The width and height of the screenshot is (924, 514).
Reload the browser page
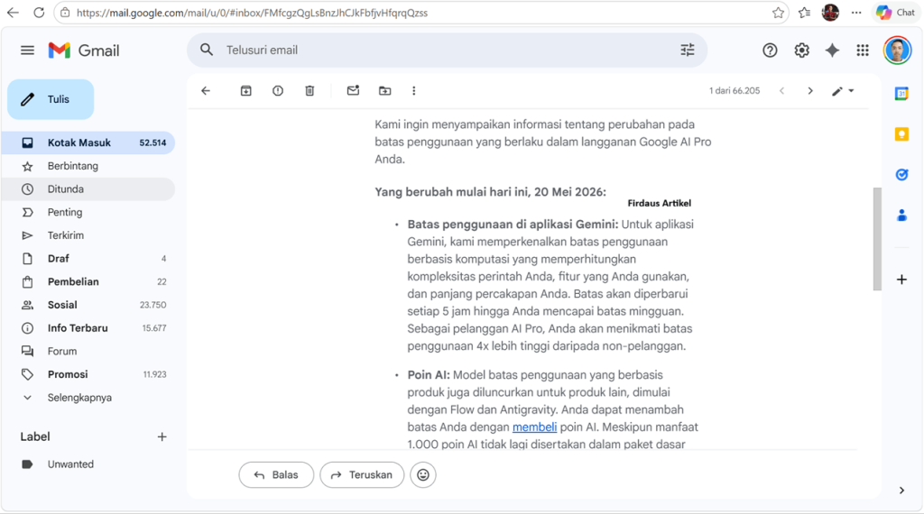(39, 13)
